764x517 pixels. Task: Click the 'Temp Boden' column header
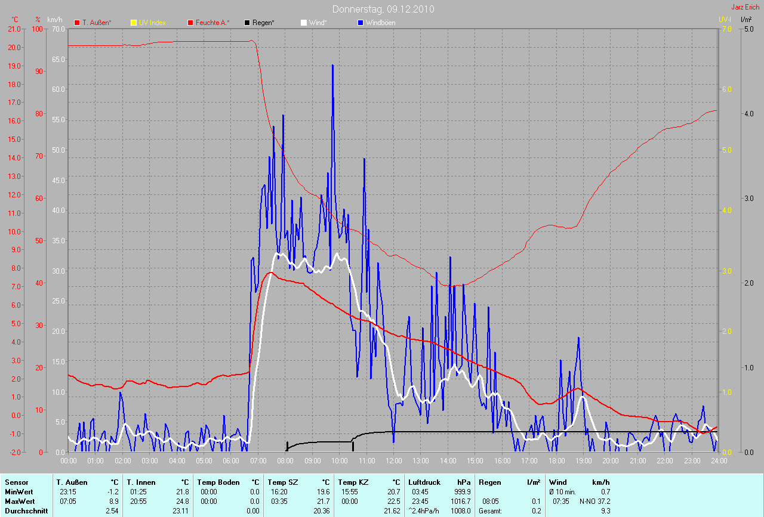[x=218, y=482]
